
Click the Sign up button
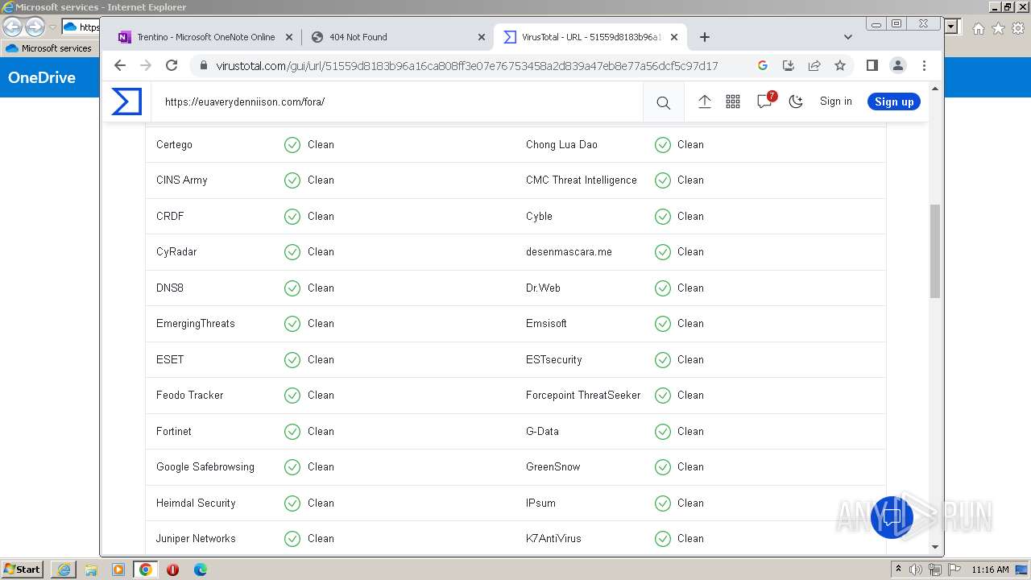[x=894, y=101]
